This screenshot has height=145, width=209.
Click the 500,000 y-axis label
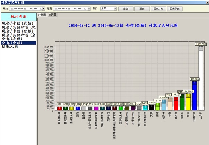pyautogui.click(x=49, y=85)
